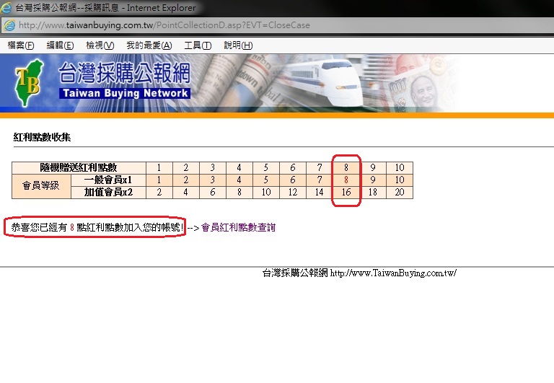Click the 9 cell in header points row
This screenshot has width=554, height=383.
pyautogui.click(x=373, y=168)
